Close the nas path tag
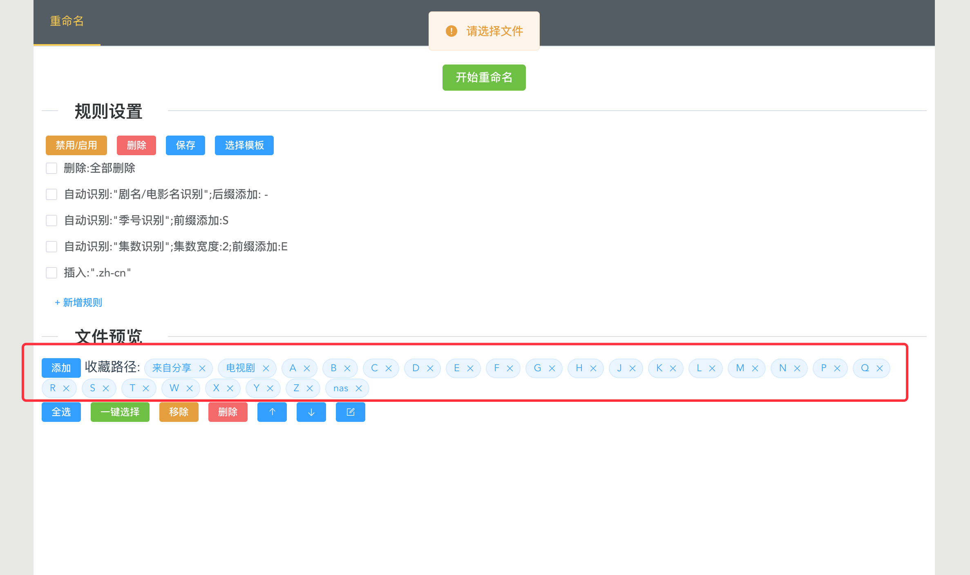970x575 pixels. click(359, 388)
